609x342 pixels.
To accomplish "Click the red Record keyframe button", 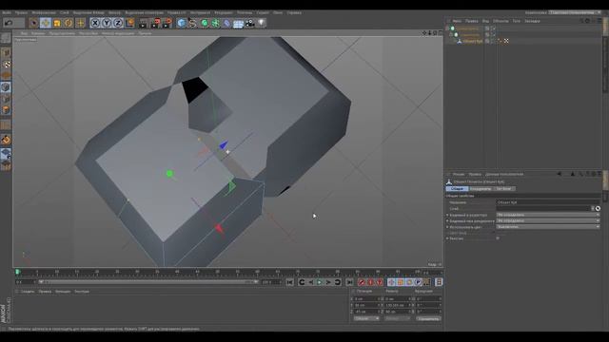I will pyautogui.click(x=362, y=282).
